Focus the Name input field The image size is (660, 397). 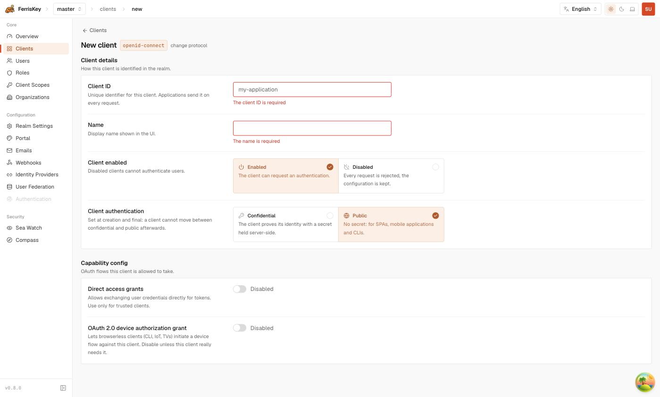click(312, 128)
